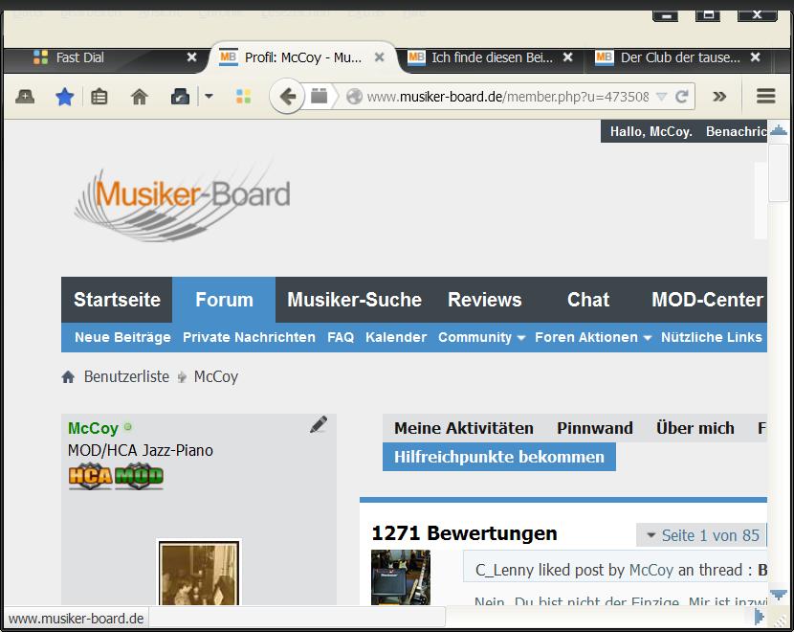Open the Kalender link

coord(396,337)
